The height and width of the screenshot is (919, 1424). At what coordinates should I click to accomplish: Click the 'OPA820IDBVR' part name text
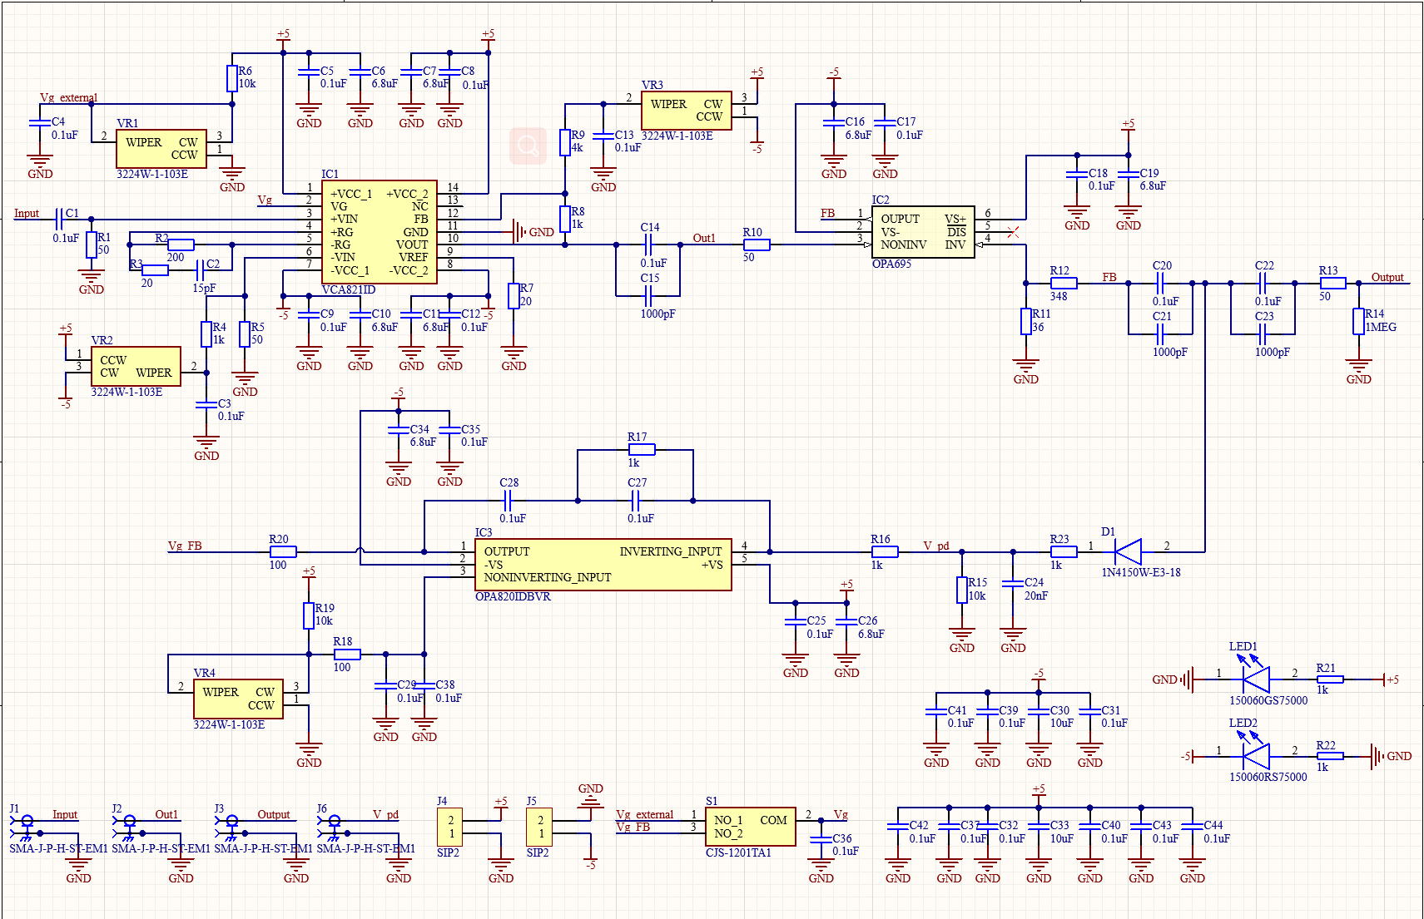coord(513,597)
